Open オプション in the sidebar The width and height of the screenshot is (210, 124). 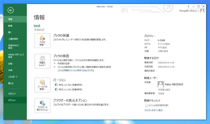click(15, 100)
